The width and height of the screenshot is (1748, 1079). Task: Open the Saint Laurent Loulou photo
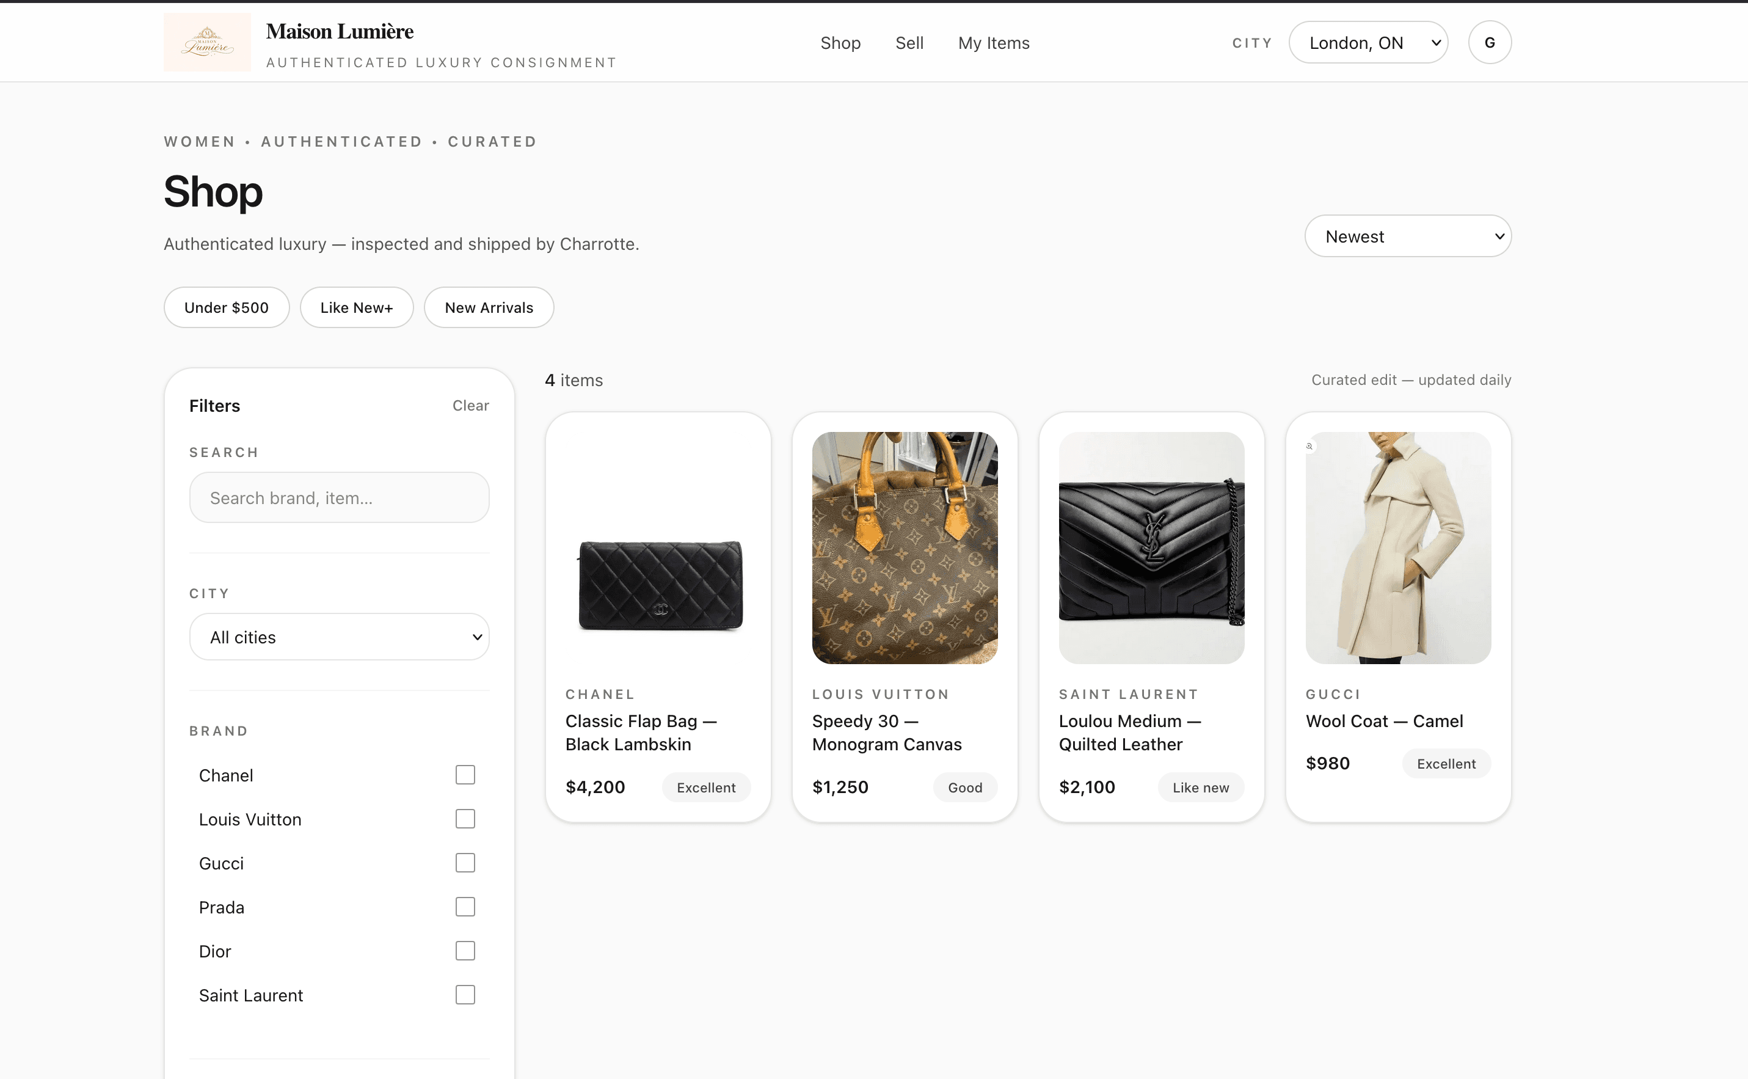click(1151, 548)
